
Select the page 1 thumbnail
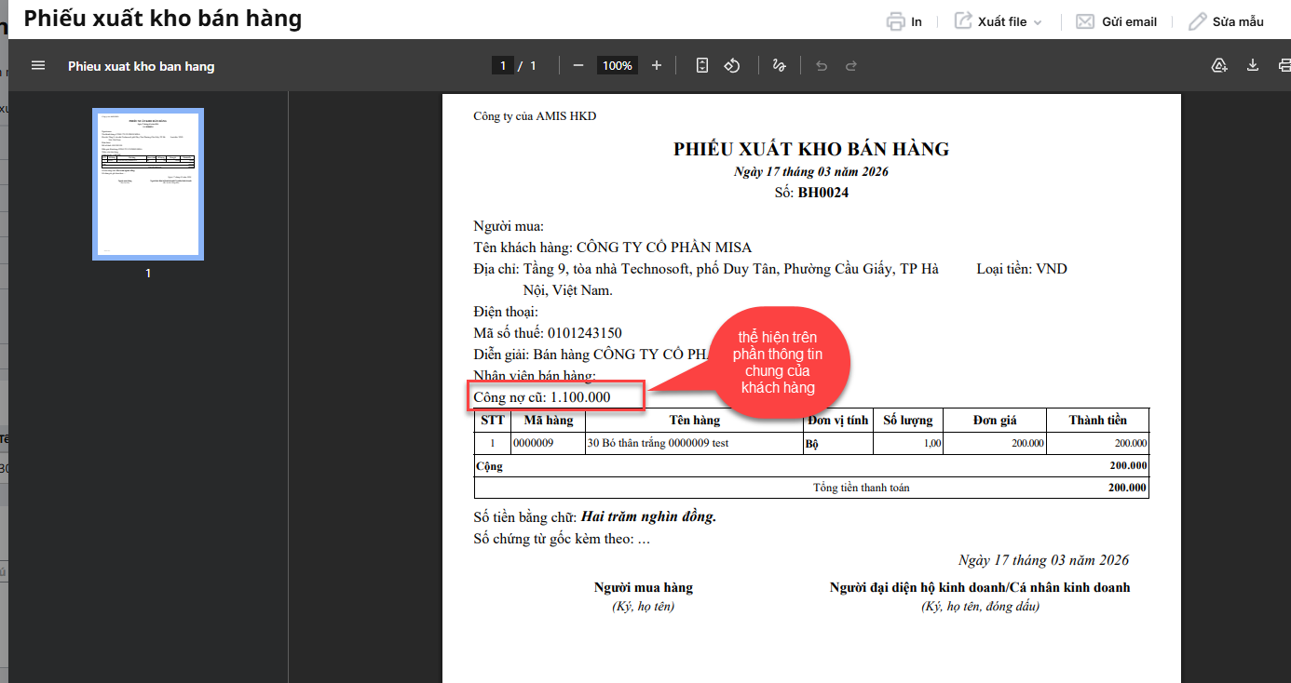click(x=148, y=184)
